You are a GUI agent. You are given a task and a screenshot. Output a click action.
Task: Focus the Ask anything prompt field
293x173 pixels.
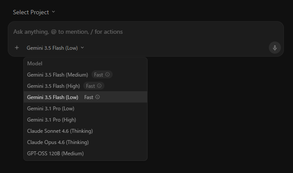pos(146,32)
